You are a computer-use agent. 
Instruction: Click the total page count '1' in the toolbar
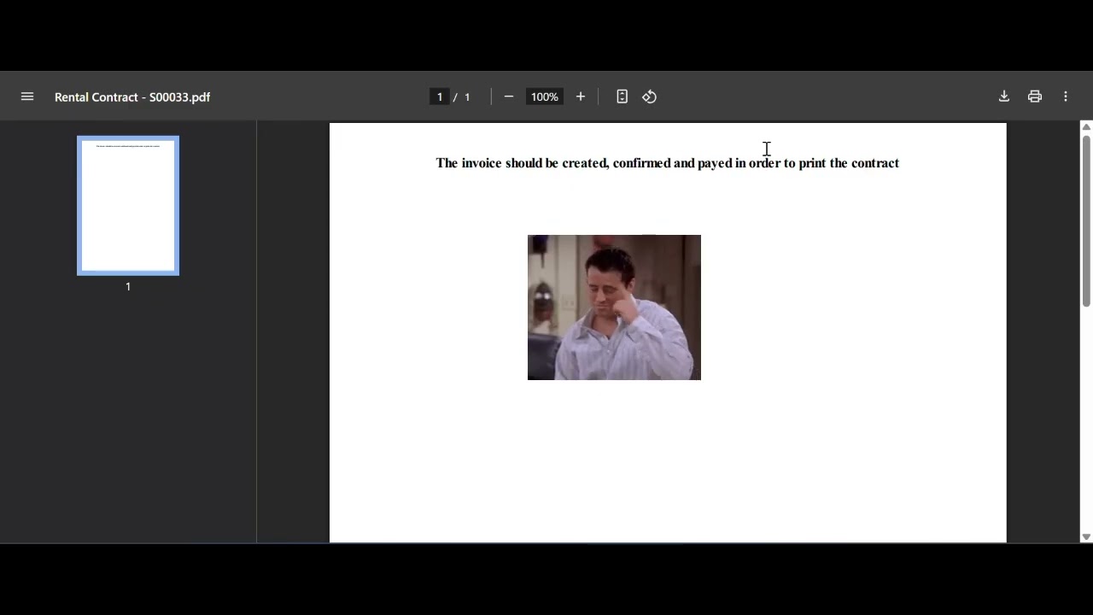click(x=467, y=97)
